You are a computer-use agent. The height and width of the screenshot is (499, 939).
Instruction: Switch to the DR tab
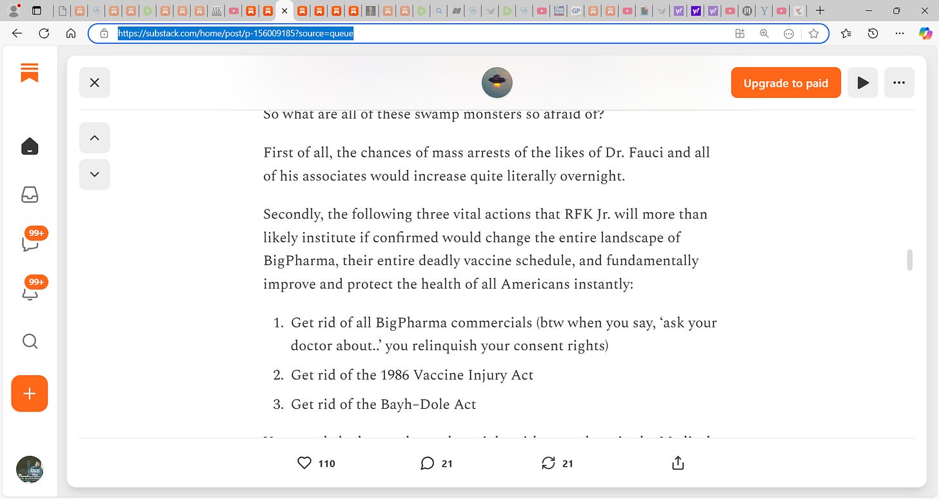pyautogui.click(x=457, y=10)
